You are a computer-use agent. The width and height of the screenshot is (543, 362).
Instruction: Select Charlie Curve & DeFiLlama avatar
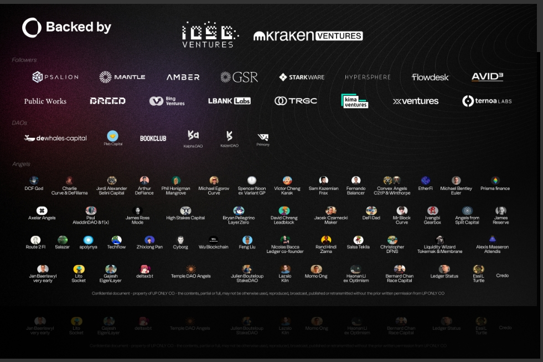coord(69,180)
